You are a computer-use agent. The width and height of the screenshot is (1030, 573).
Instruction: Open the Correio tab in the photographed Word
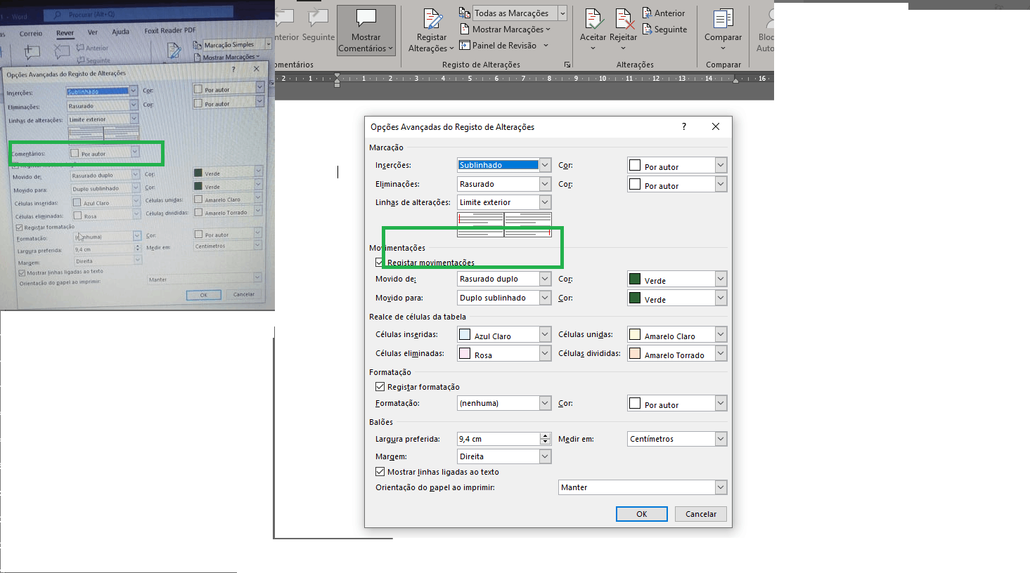[31, 34]
